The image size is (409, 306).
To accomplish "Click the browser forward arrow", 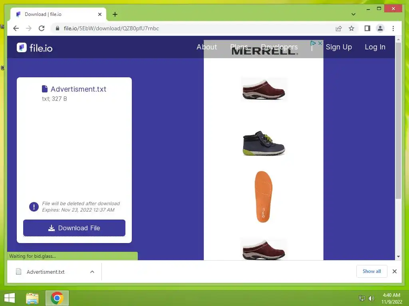I will pos(29,28).
